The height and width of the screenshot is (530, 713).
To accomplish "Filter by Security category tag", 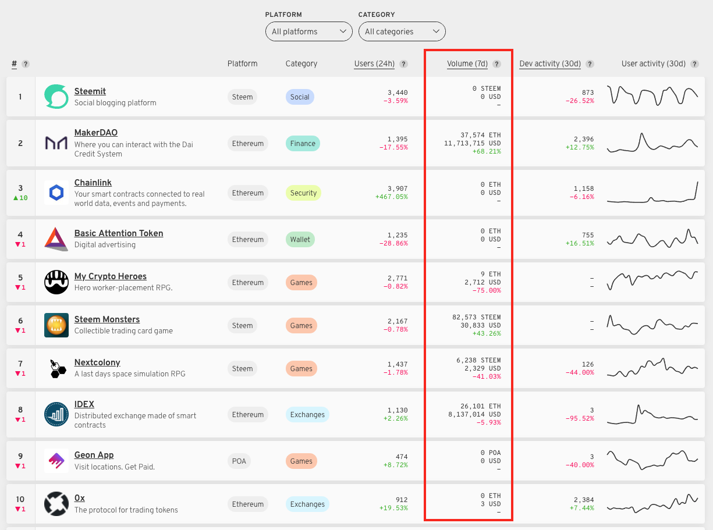I will [x=304, y=193].
